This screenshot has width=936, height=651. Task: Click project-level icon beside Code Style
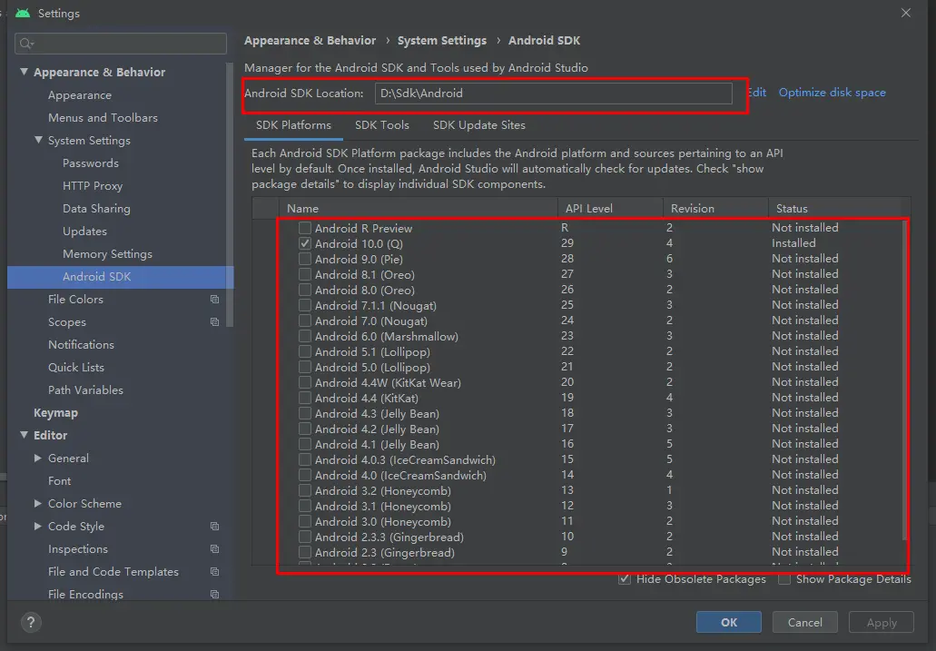[214, 527]
